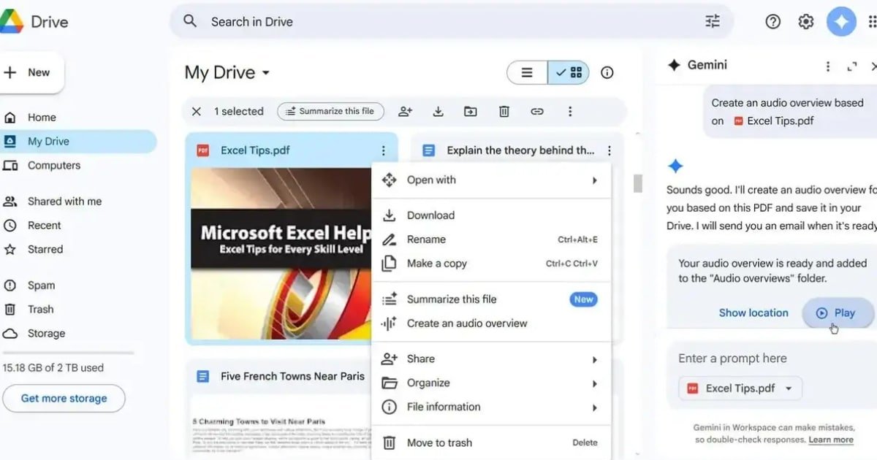Expand the Open with submenu arrow

(595, 180)
